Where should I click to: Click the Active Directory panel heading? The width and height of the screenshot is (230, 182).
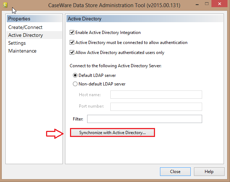click(x=85, y=19)
